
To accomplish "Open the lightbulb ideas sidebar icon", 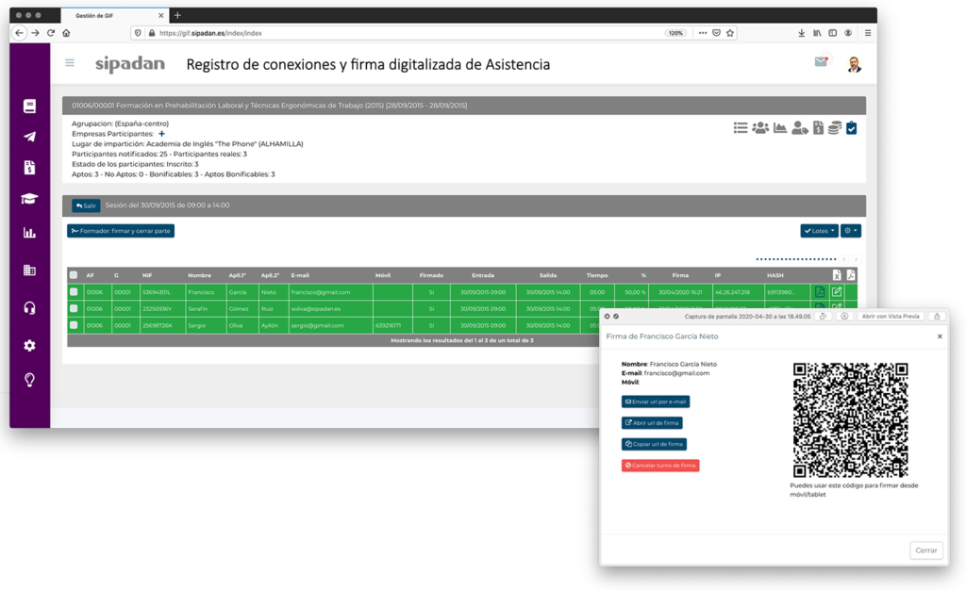I will [29, 380].
